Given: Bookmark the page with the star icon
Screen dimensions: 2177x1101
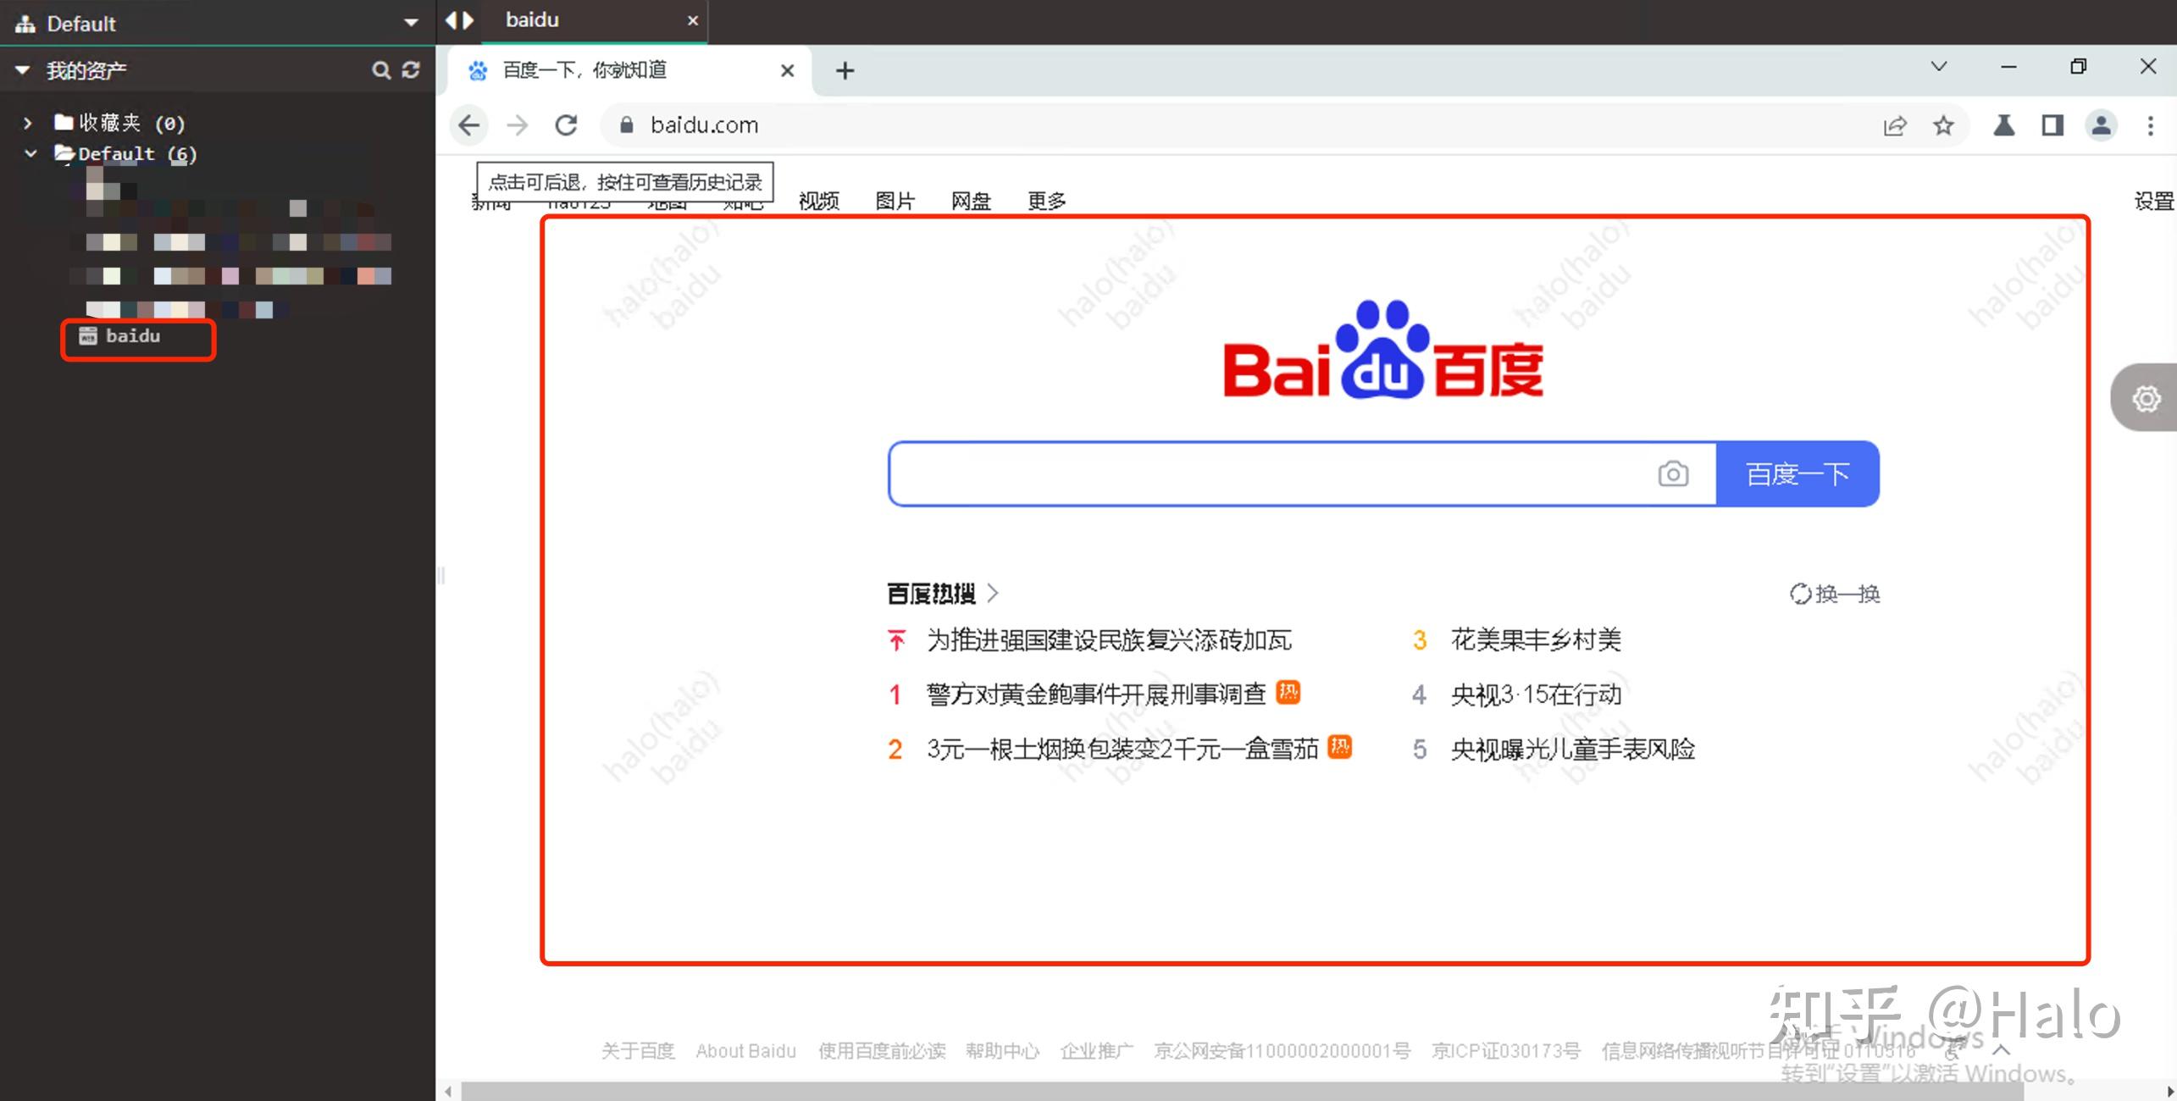Looking at the screenshot, I should tap(1944, 125).
